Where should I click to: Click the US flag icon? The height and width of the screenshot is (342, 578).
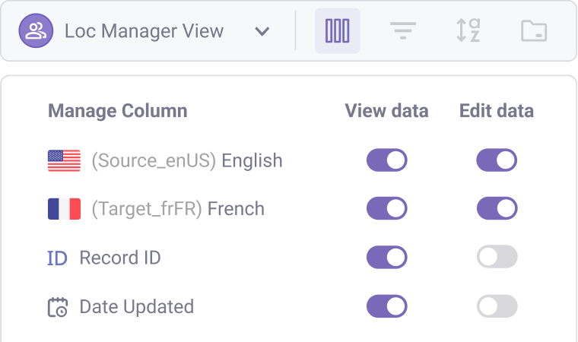pyautogui.click(x=64, y=160)
